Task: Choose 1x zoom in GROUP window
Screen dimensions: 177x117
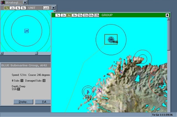Action: tap(58, 15)
